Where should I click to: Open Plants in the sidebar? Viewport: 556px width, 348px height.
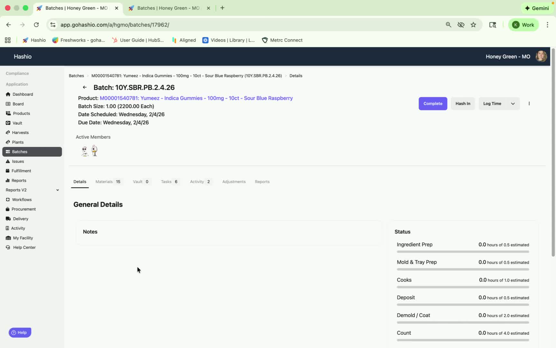click(x=14, y=142)
